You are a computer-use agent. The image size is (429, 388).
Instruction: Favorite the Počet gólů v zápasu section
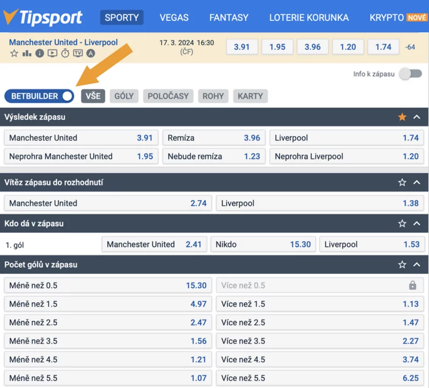tap(402, 264)
